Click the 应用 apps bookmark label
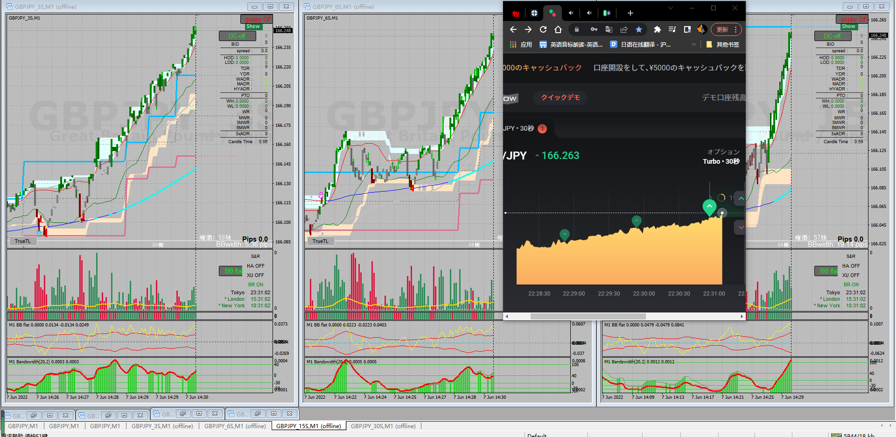896x437 pixels. (x=526, y=44)
